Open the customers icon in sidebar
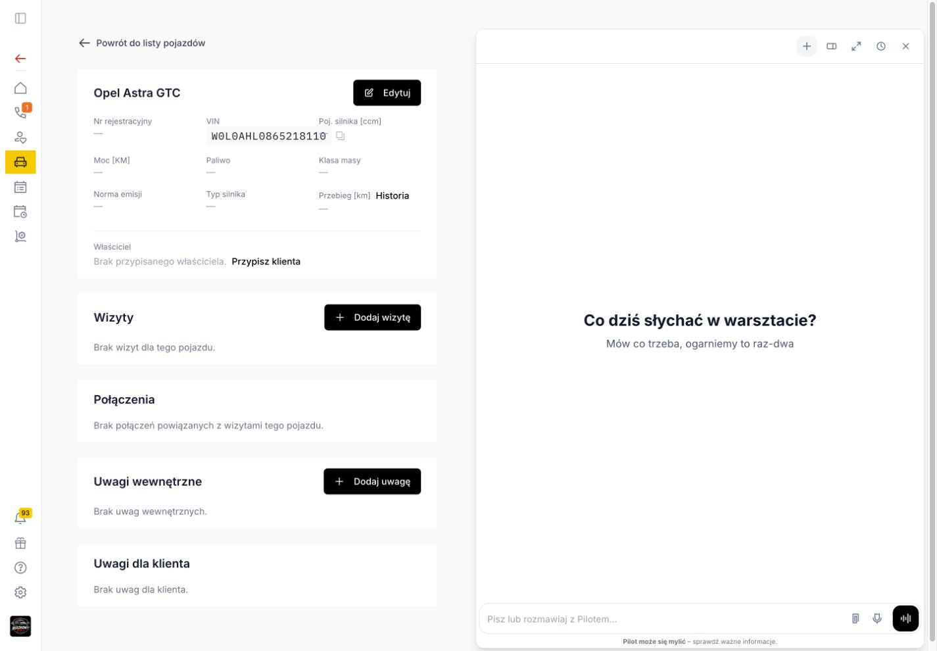937x651 pixels. [20, 137]
